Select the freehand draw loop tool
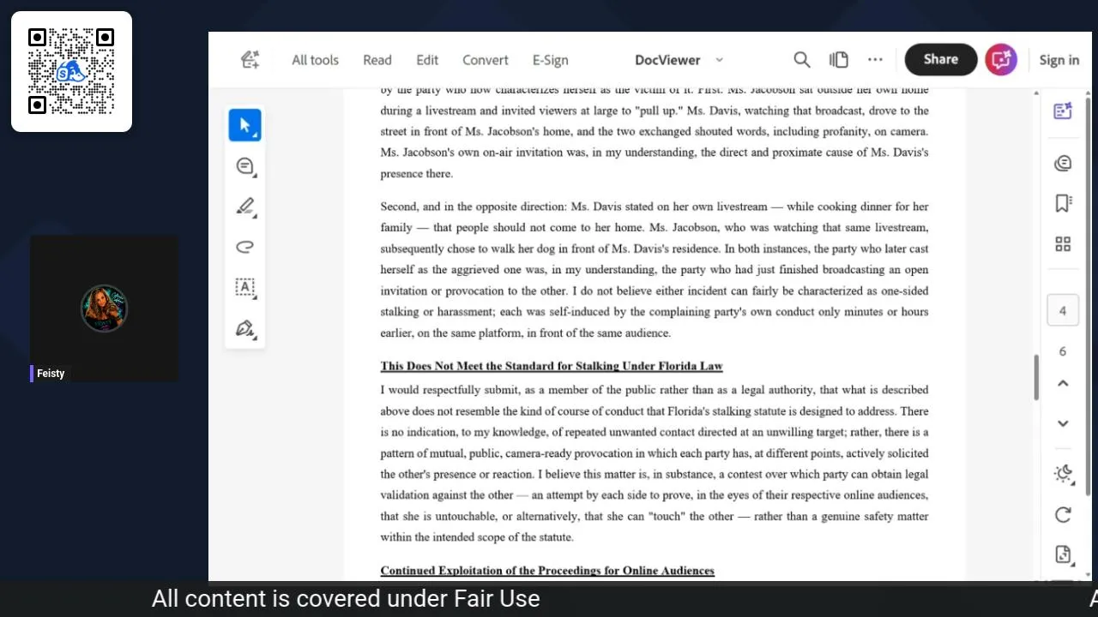 (x=245, y=247)
